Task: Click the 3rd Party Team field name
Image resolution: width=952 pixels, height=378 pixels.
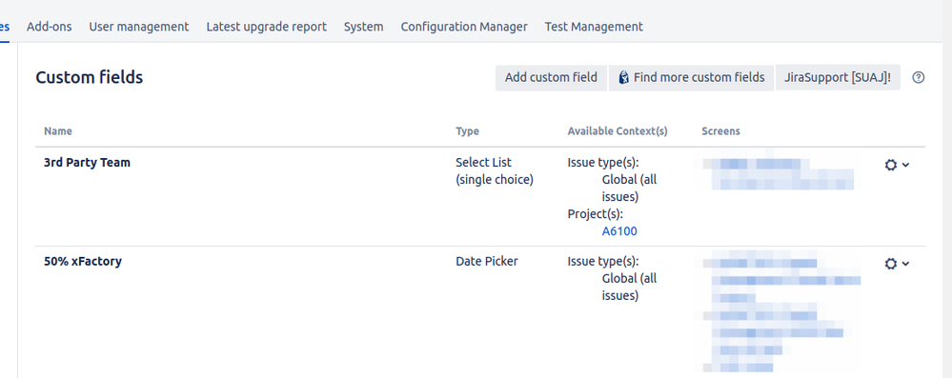Action: click(87, 163)
